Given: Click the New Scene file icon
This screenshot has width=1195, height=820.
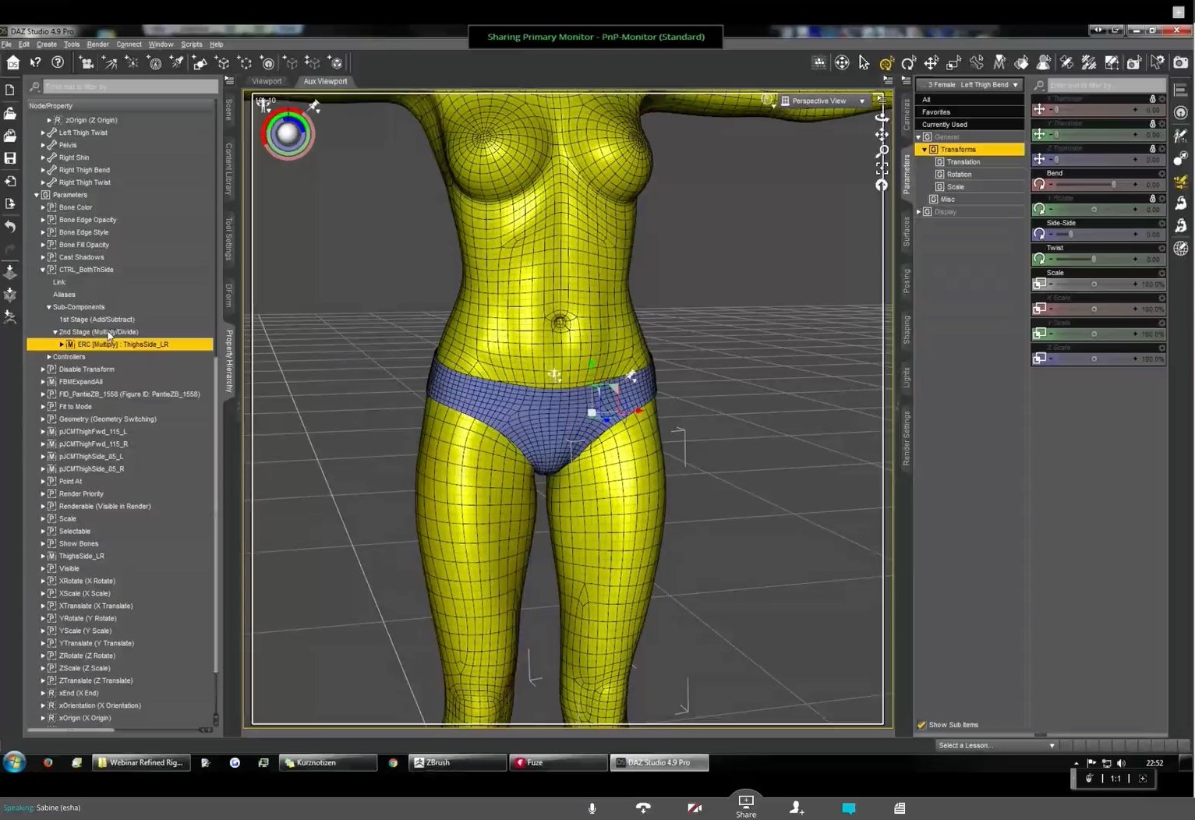Looking at the screenshot, I should point(10,90).
